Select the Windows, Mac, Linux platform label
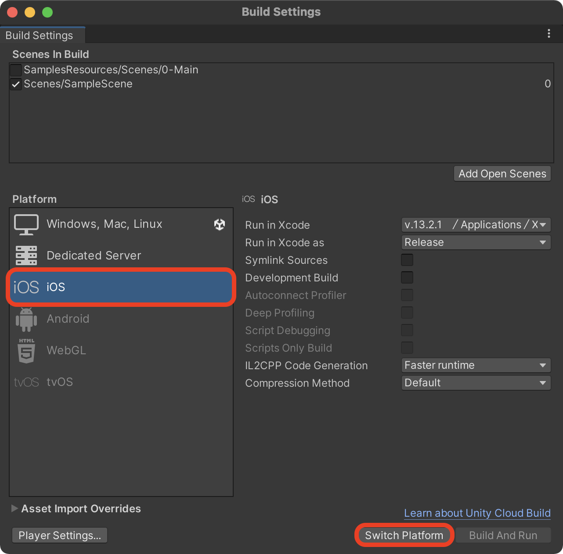The width and height of the screenshot is (563, 554). (105, 224)
